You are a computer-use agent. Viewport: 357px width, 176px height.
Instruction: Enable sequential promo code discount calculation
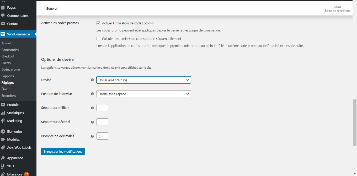click(x=98, y=39)
